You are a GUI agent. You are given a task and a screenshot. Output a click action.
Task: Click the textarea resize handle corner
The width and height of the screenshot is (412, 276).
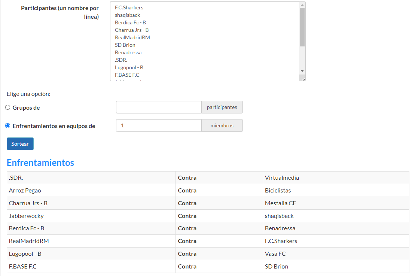(x=303, y=78)
